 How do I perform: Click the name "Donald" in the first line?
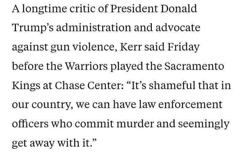pos(181,9)
